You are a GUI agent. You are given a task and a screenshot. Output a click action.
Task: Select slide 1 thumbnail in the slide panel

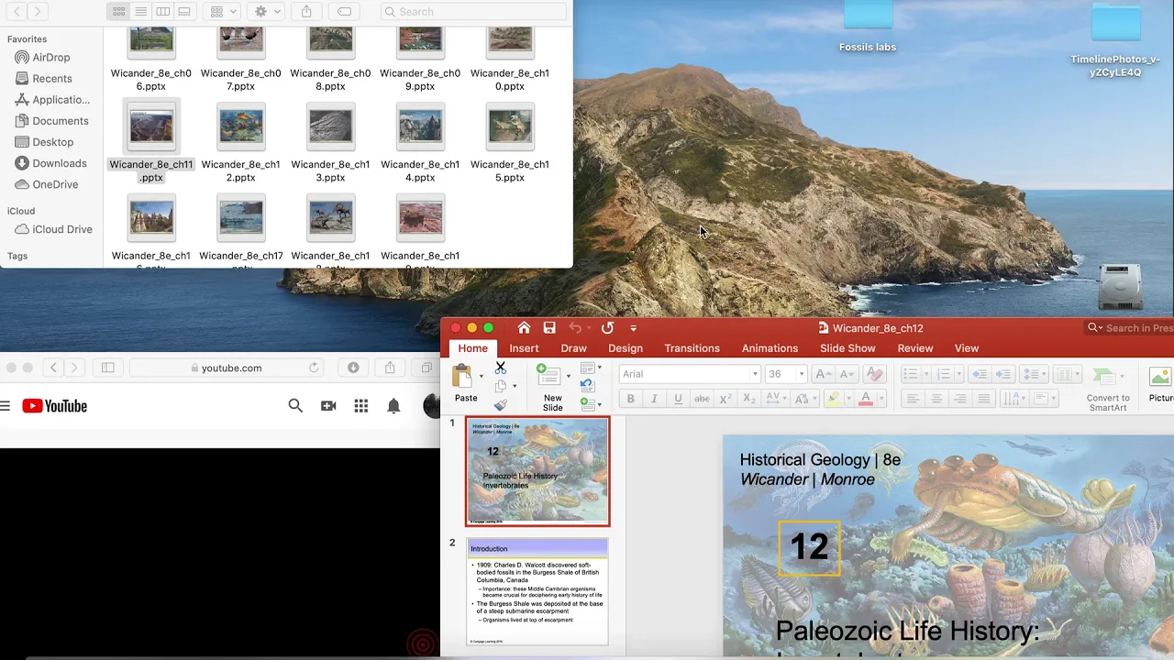click(x=537, y=471)
